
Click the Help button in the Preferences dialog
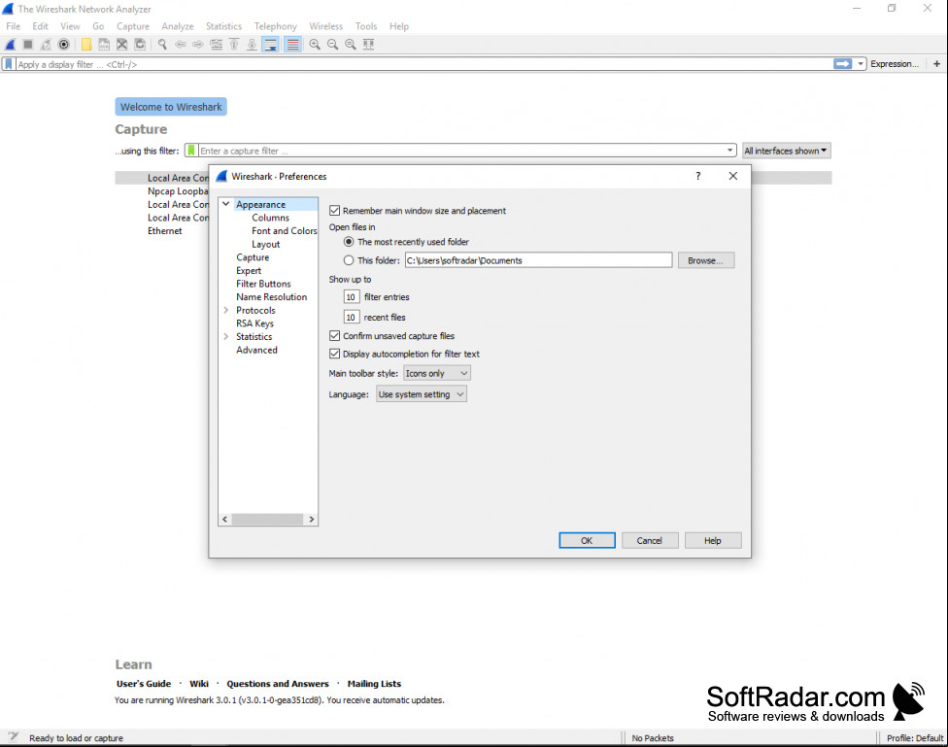(713, 541)
